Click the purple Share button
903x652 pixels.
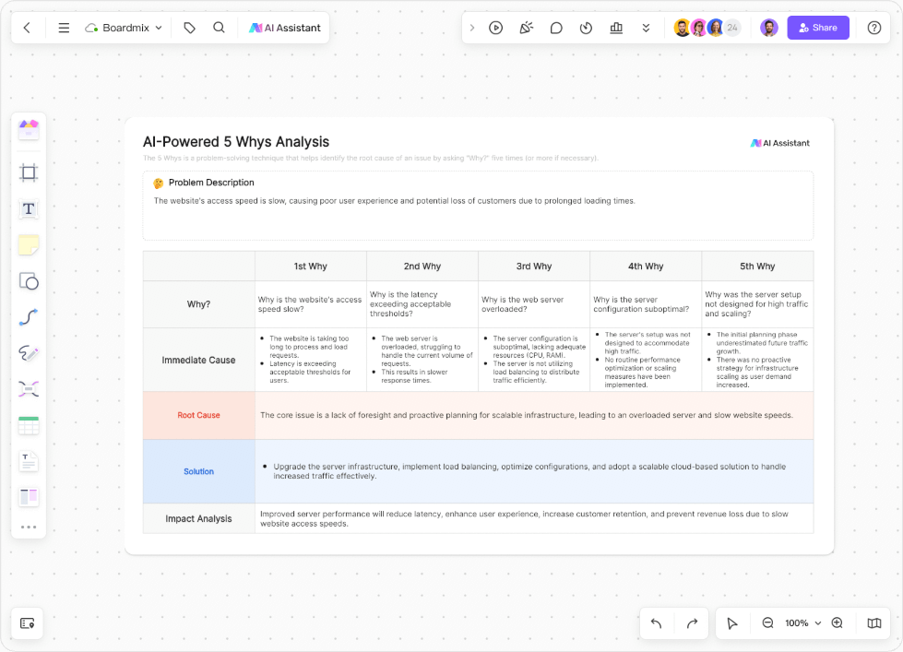[818, 28]
